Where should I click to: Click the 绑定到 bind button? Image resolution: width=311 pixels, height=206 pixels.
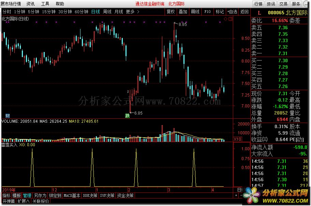tap(55, 195)
